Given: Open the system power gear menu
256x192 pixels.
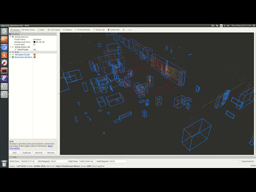Looking at the screenshot, I should click(254, 26).
